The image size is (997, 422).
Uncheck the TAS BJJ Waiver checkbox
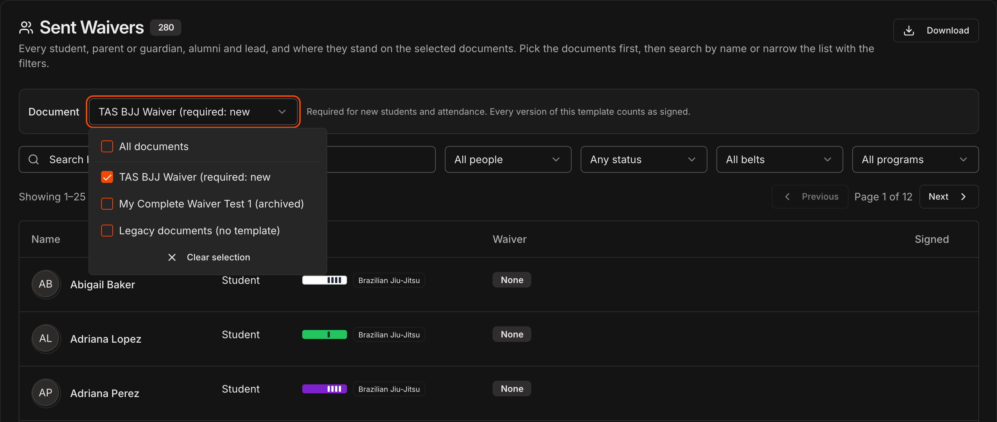point(107,177)
